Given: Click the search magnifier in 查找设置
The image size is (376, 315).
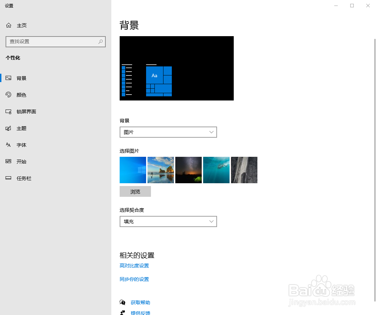Looking at the screenshot, I should (101, 42).
